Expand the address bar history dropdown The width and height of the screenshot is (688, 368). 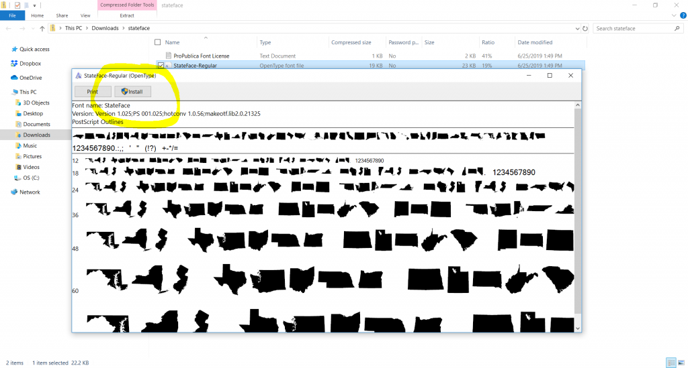pos(577,28)
